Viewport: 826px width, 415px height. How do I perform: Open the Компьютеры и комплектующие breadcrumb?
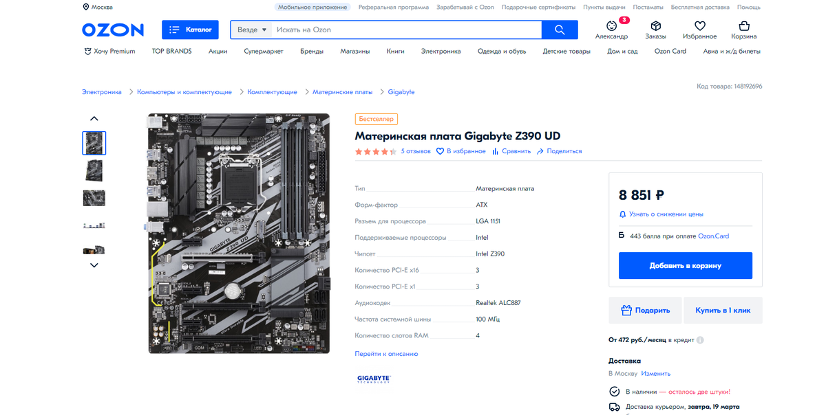pos(184,92)
